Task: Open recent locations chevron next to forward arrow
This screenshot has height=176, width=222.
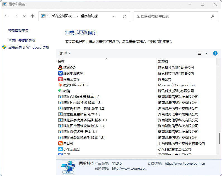Action: (x=24, y=16)
